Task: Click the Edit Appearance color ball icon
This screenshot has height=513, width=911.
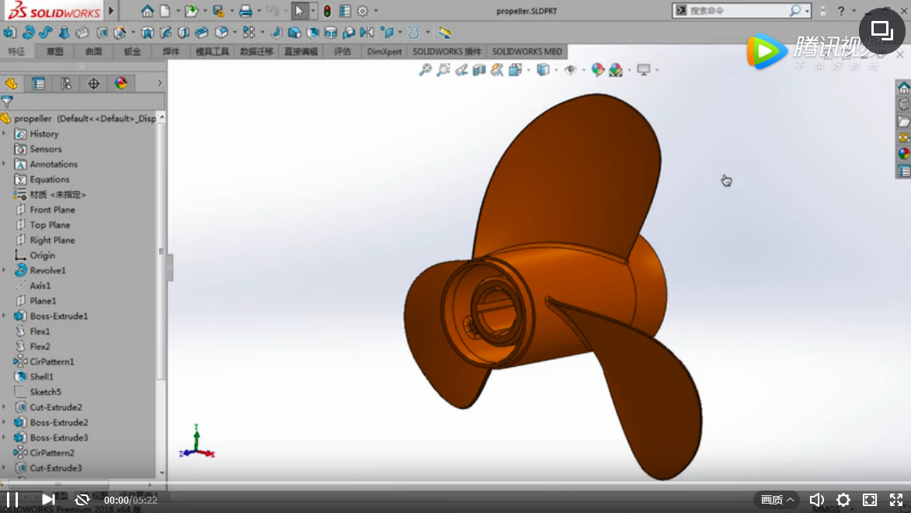Action: pyautogui.click(x=598, y=70)
